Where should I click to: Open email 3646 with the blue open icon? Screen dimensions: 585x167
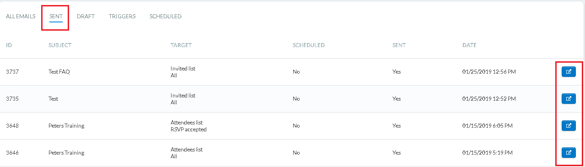click(569, 152)
